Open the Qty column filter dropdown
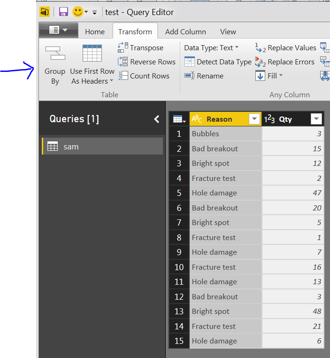This screenshot has height=358, width=330. pos(316,119)
